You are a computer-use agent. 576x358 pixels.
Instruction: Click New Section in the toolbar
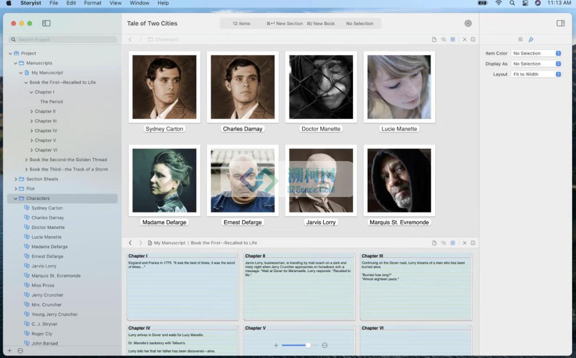[284, 23]
